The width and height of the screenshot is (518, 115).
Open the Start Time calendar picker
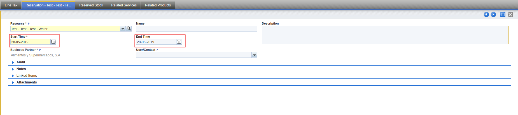point(53,42)
